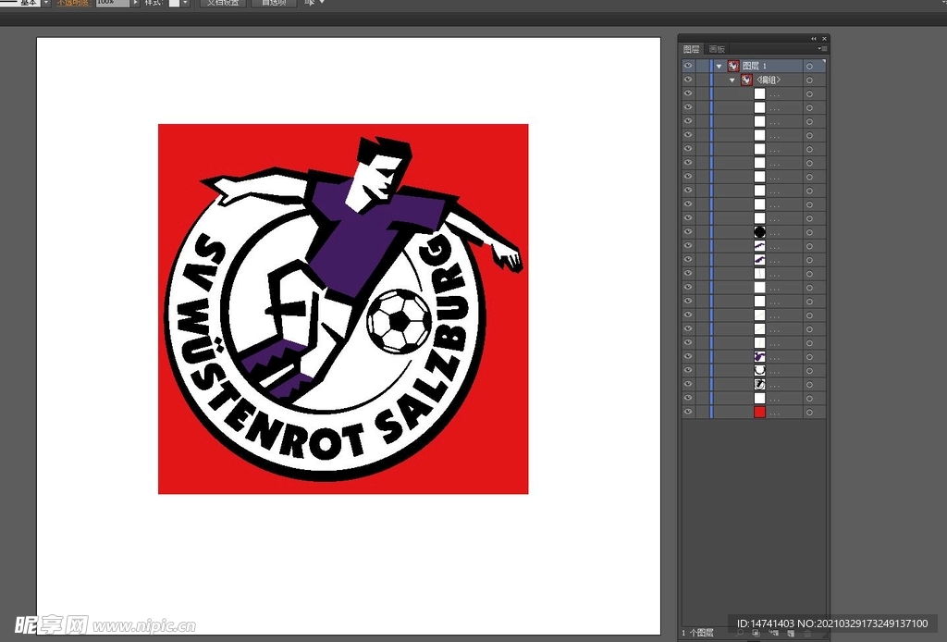Hide the black circle sublayer
This screenshot has height=642, width=947.
coord(688,232)
